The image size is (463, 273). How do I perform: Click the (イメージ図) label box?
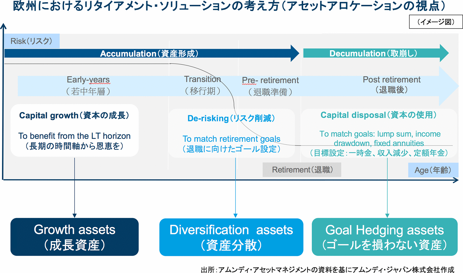(x=436, y=22)
